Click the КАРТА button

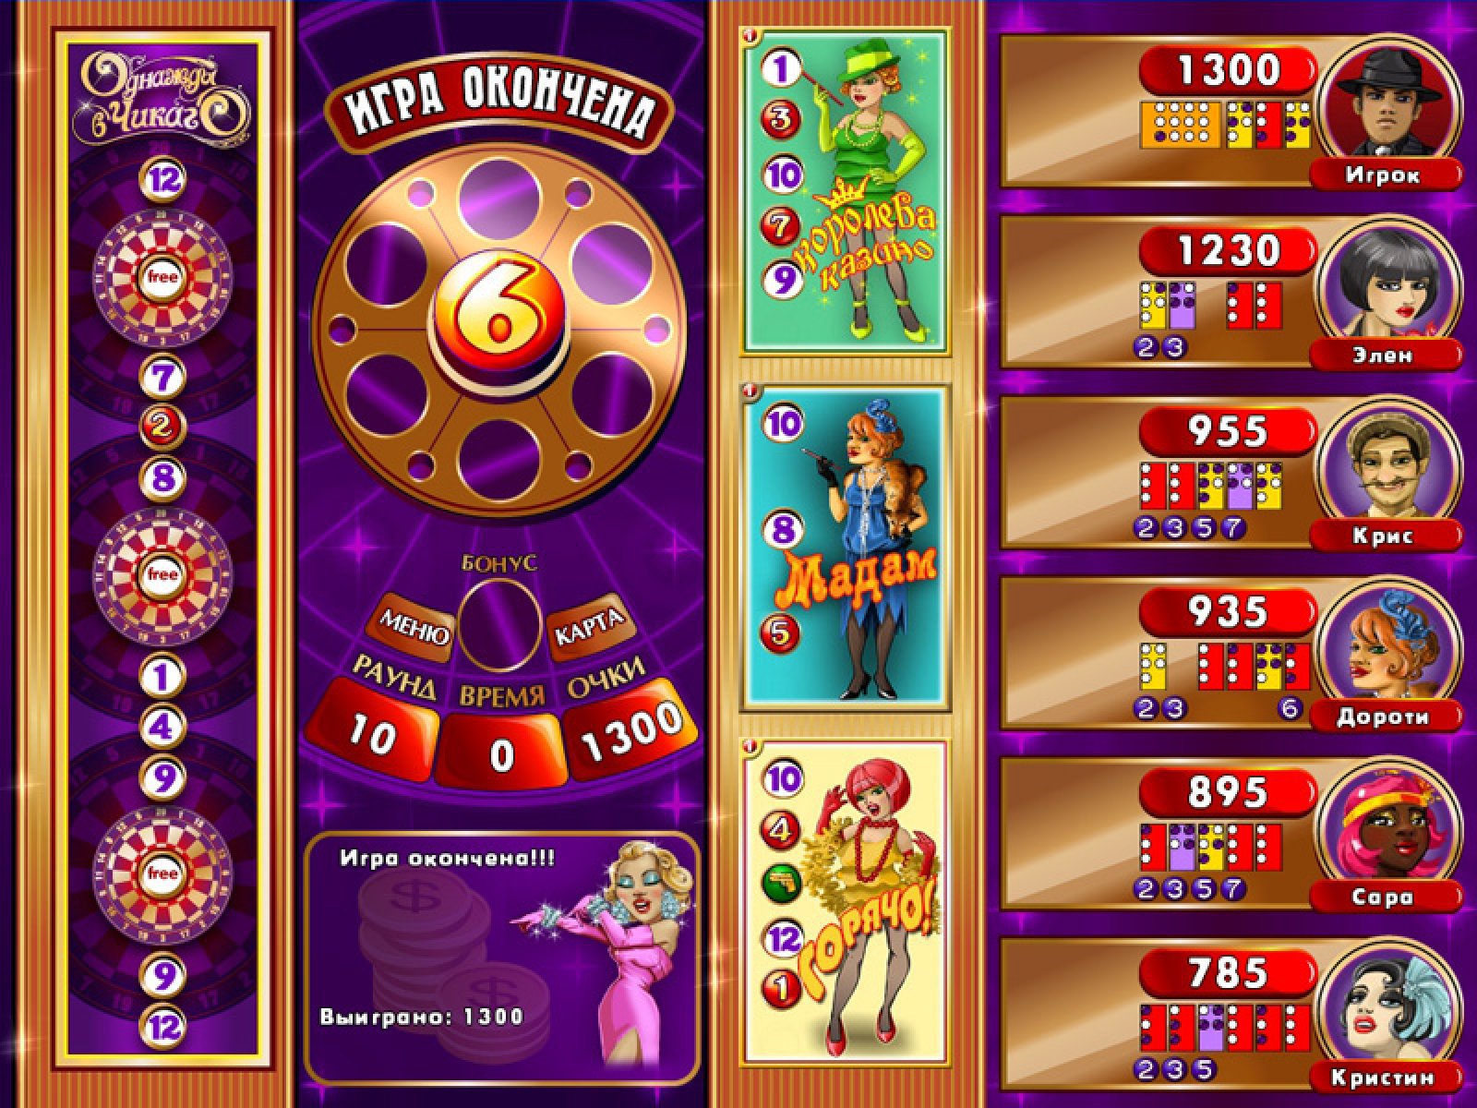(588, 628)
